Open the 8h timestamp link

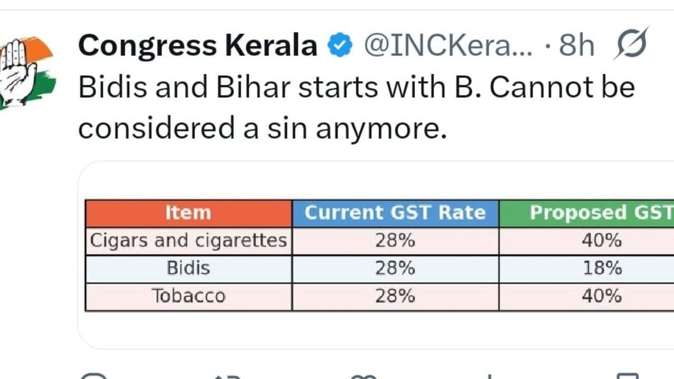coord(577,46)
